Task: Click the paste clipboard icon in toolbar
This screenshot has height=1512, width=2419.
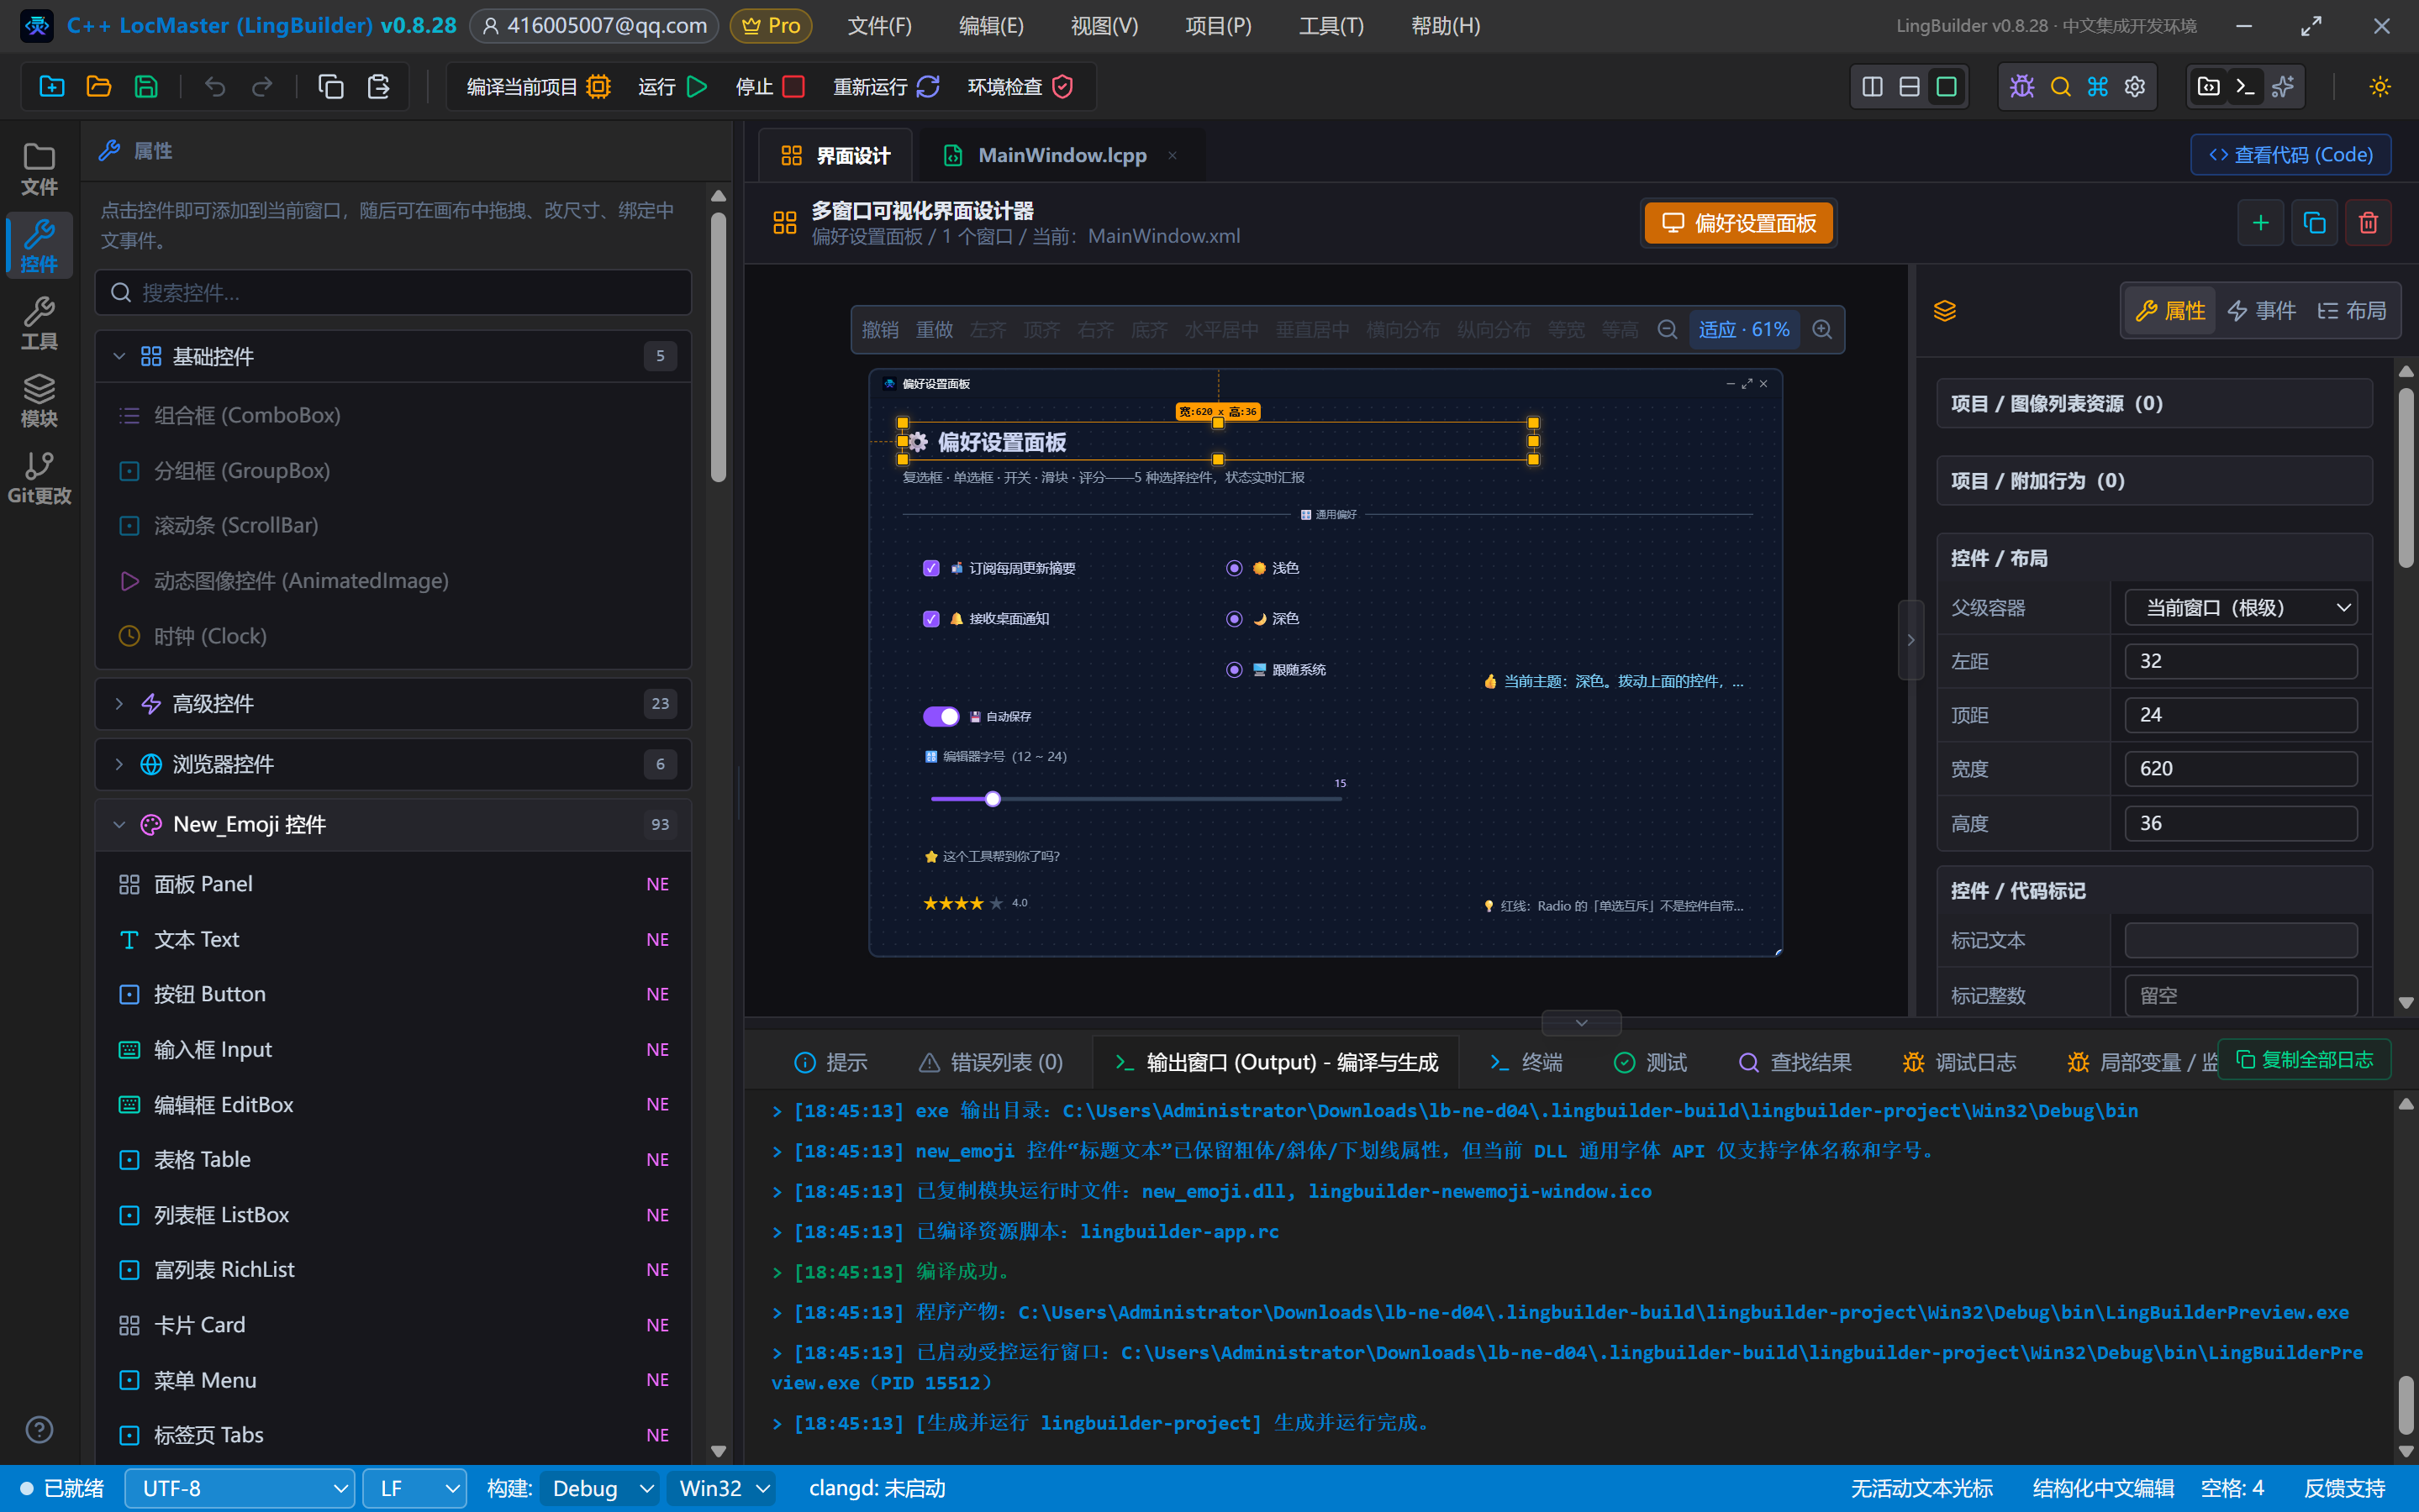Action: (x=378, y=87)
